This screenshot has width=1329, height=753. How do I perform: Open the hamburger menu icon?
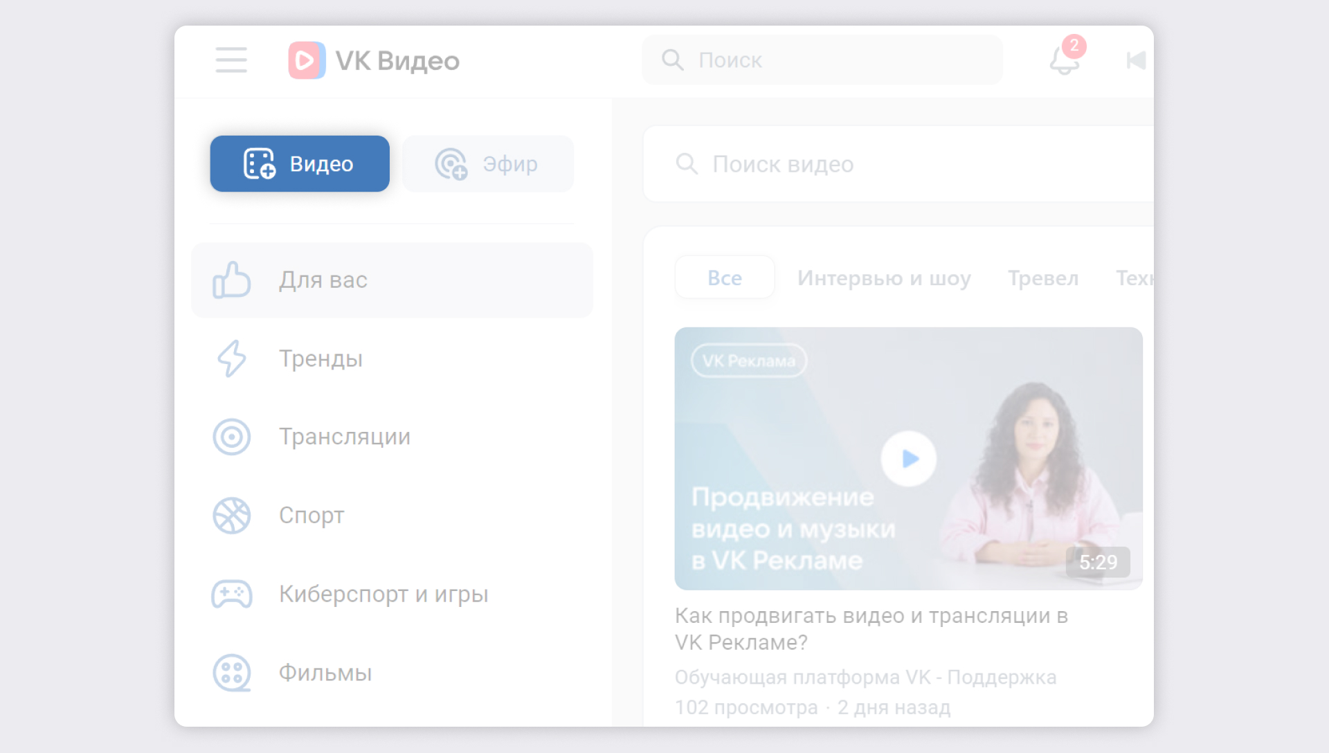click(231, 60)
